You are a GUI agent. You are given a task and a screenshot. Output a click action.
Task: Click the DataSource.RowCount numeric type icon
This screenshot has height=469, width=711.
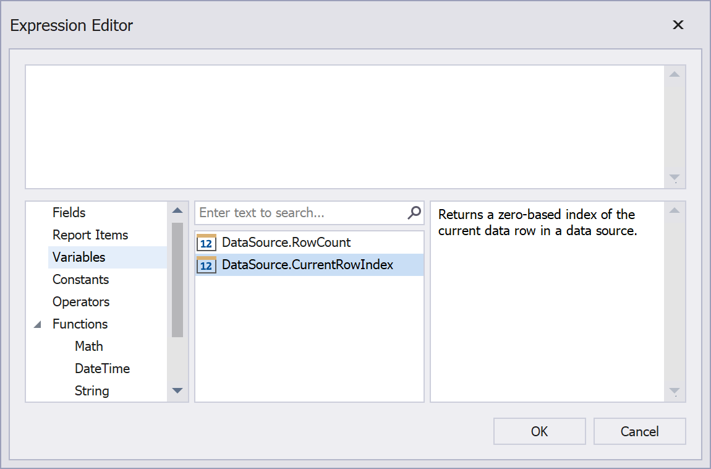click(x=206, y=243)
